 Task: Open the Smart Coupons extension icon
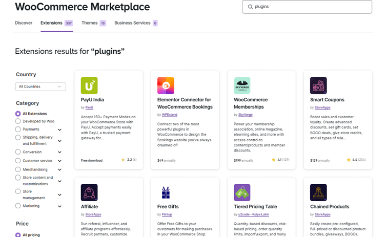[318, 85]
